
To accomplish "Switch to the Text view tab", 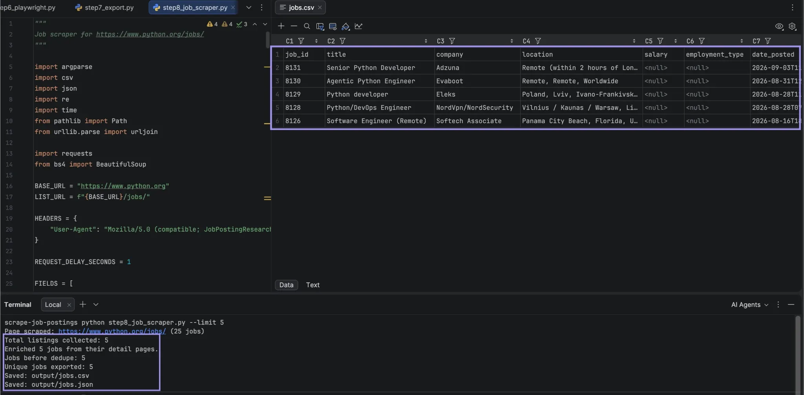I will coord(313,285).
